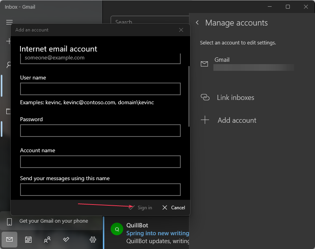Click into the Password field
The image size is (315, 249).
pyautogui.click(x=100, y=131)
